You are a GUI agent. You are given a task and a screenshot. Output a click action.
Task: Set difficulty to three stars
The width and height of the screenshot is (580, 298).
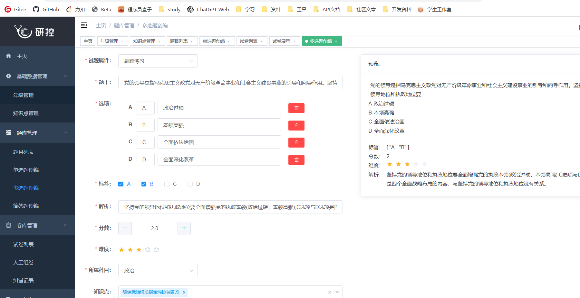tap(139, 250)
